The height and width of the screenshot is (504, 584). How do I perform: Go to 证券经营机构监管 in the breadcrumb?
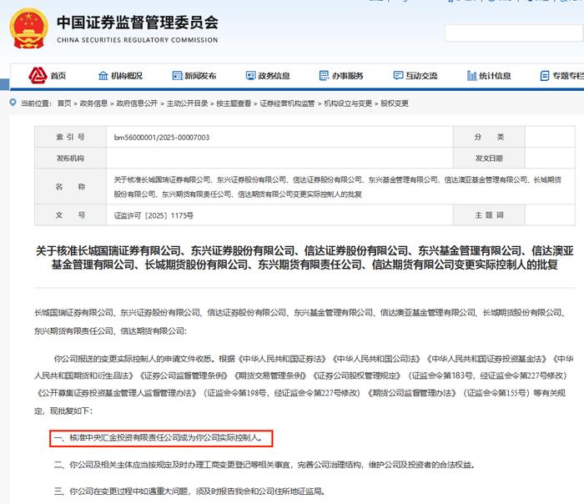[x=287, y=103]
